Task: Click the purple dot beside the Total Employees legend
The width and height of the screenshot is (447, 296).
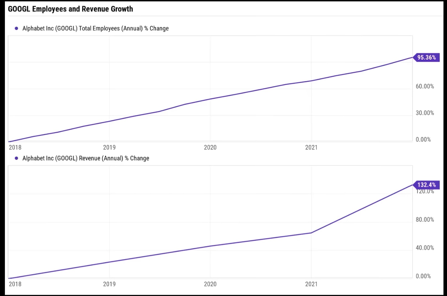Action: click(x=17, y=28)
